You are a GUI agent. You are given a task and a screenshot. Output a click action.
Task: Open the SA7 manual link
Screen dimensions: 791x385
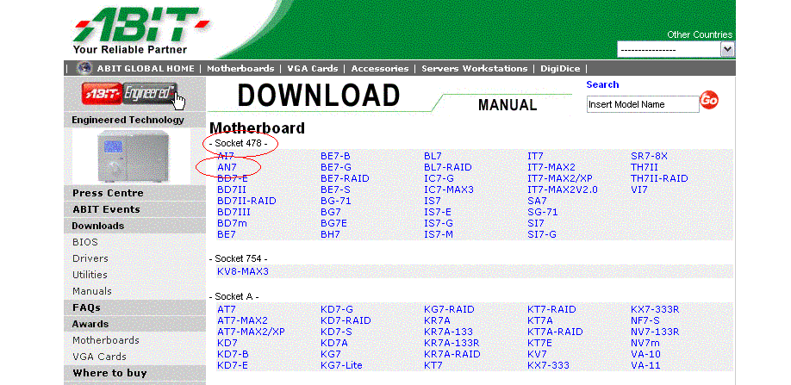pyautogui.click(x=538, y=201)
